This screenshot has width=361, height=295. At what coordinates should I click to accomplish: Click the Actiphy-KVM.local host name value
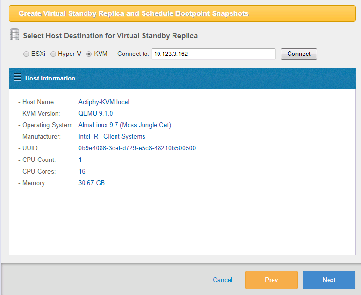(x=103, y=102)
